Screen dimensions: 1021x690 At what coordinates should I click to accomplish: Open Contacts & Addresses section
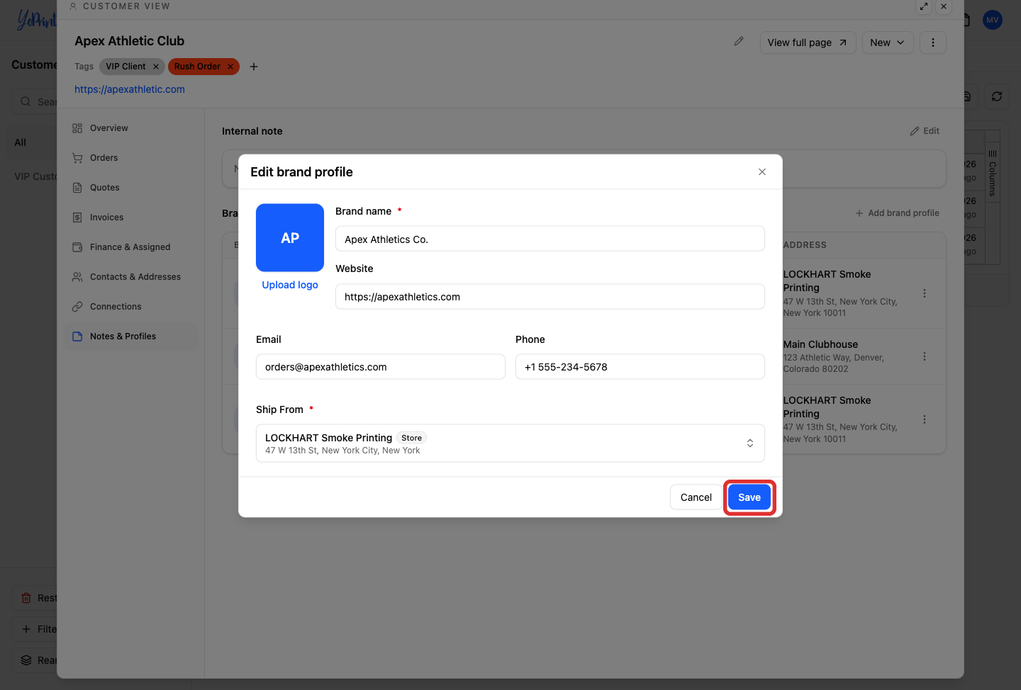[x=131, y=277]
